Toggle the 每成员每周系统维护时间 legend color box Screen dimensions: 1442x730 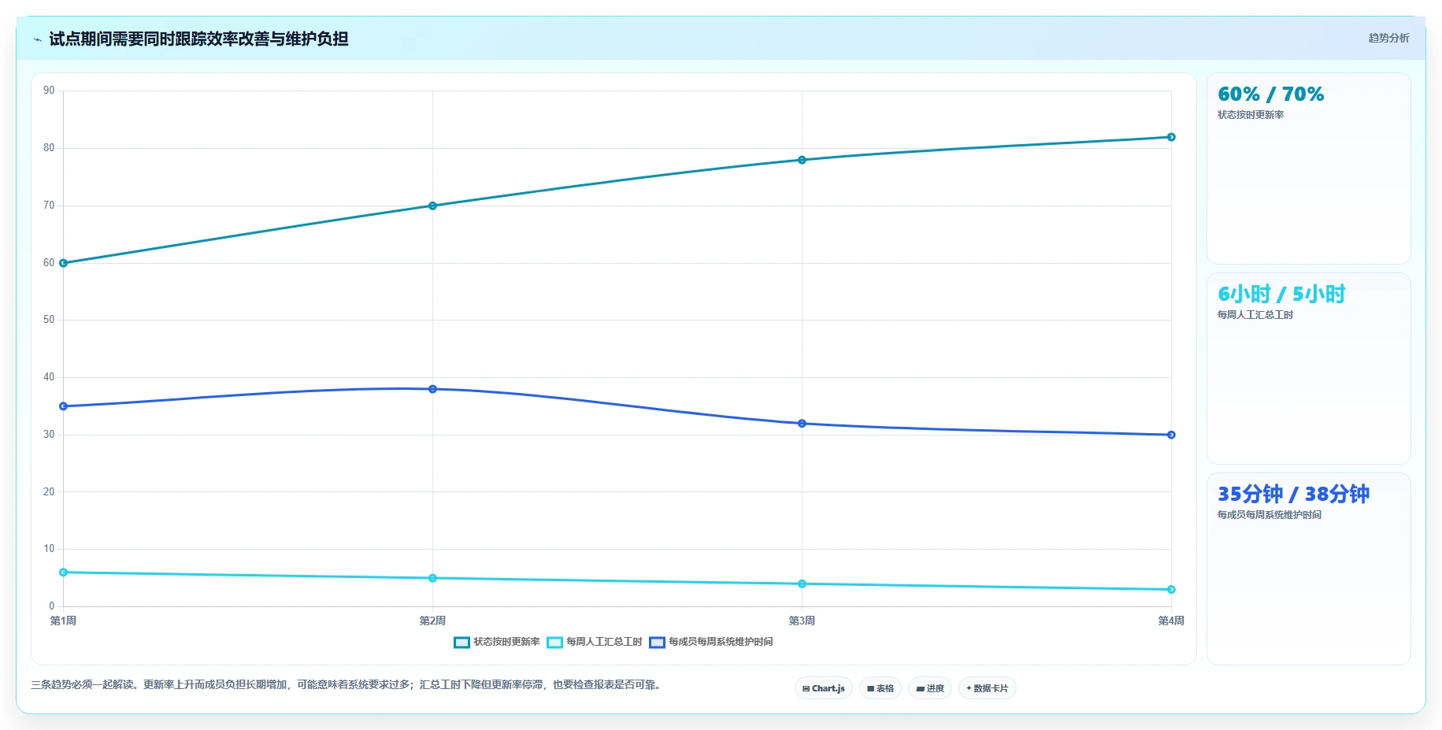click(657, 642)
